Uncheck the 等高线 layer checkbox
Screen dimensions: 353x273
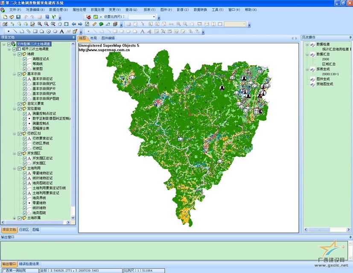pos(25,64)
